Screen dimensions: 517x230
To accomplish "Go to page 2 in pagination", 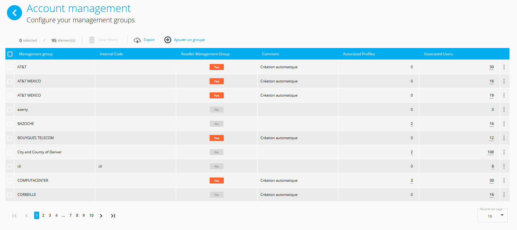I will pos(43,216).
